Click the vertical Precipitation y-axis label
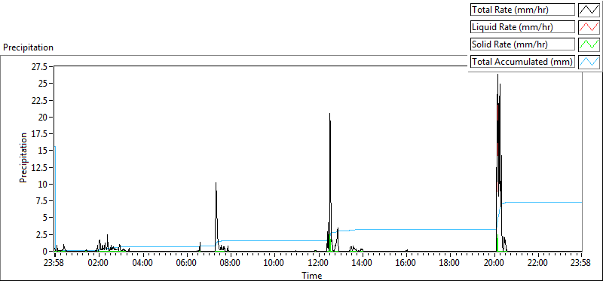This screenshot has width=603, height=281. point(23,157)
